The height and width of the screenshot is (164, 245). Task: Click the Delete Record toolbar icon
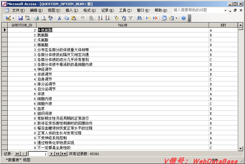coord(155,18)
